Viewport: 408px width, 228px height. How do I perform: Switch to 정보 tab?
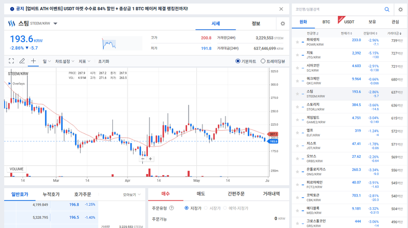tap(256, 23)
